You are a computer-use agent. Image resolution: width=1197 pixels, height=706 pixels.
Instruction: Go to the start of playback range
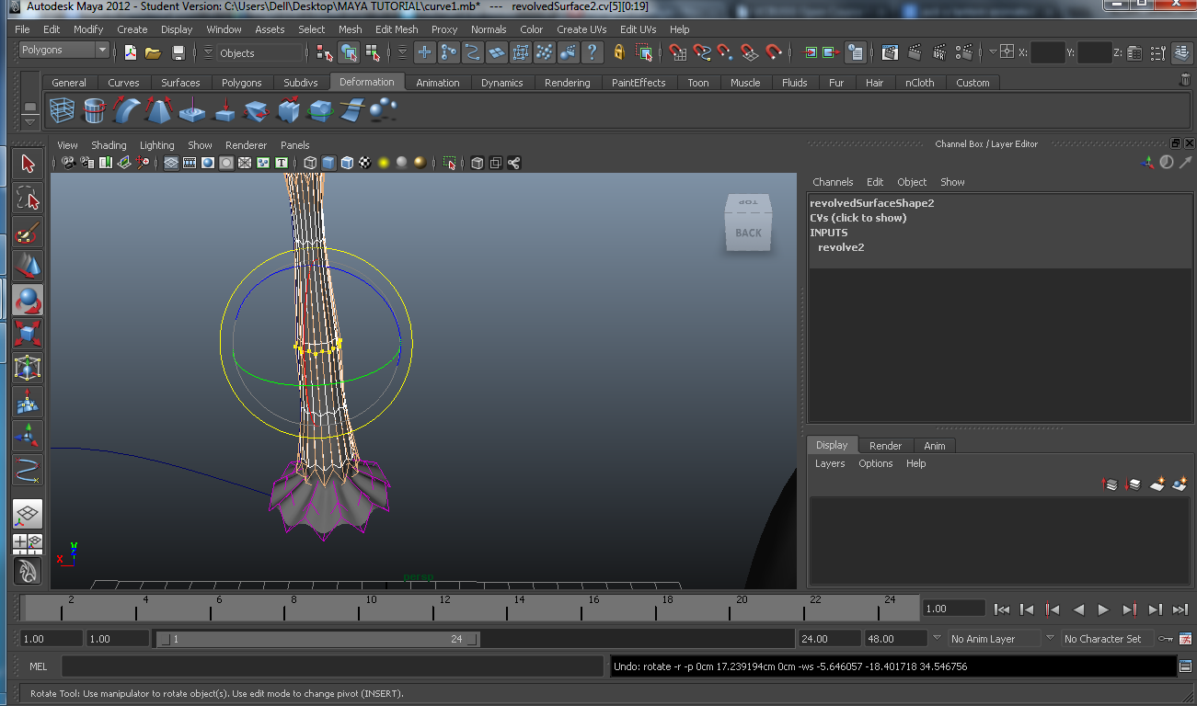click(1003, 609)
